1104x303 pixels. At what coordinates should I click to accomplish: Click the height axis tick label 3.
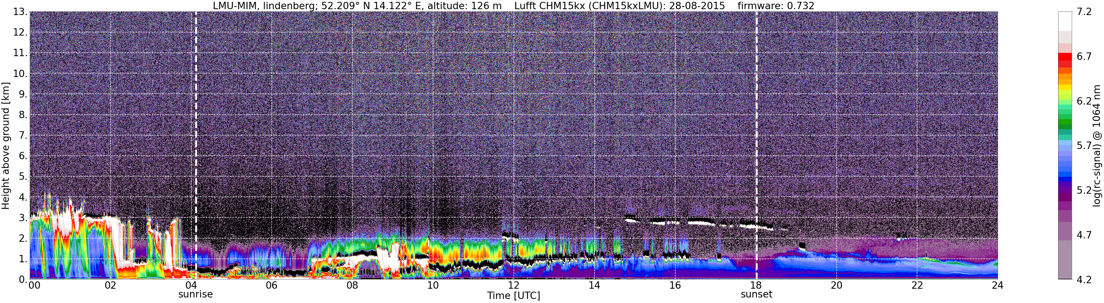click(x=23, y=217)
